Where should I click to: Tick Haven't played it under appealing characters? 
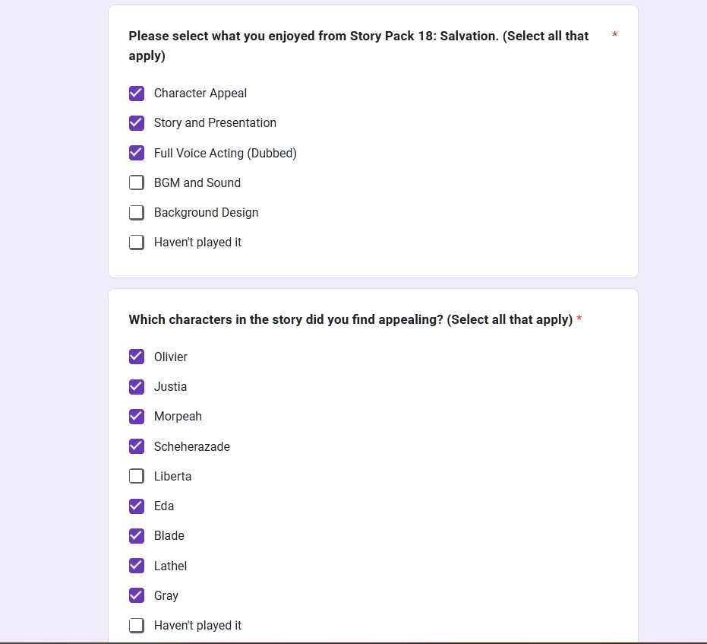click(137, 626)
